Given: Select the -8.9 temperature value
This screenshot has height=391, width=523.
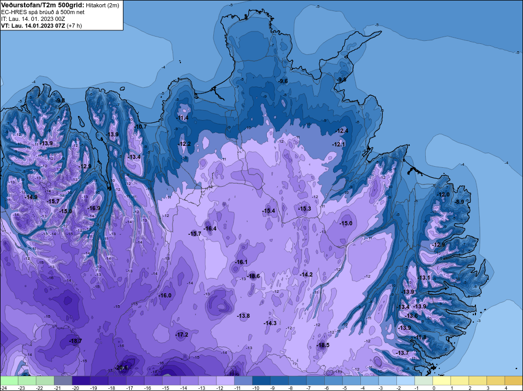Looking at the screenshot, I should [x=460, y=201].
